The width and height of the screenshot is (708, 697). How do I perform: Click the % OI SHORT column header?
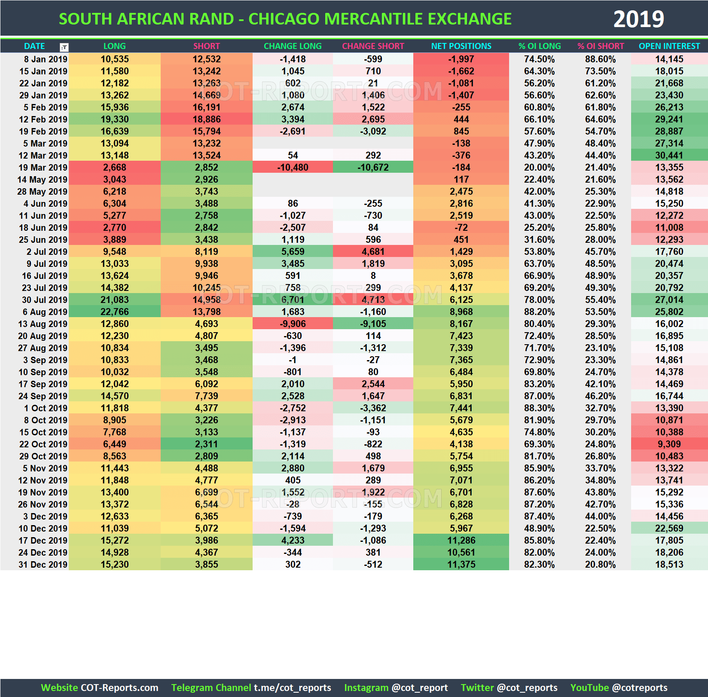[x=601, y=46]
